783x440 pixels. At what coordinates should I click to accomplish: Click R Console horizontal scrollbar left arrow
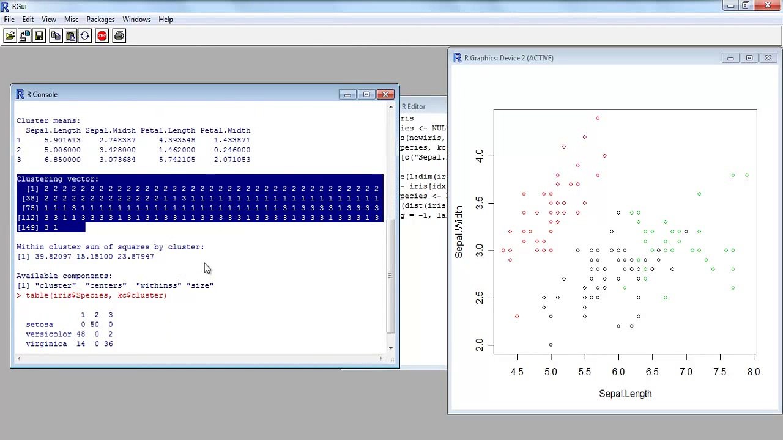click(x=18, y=359)
